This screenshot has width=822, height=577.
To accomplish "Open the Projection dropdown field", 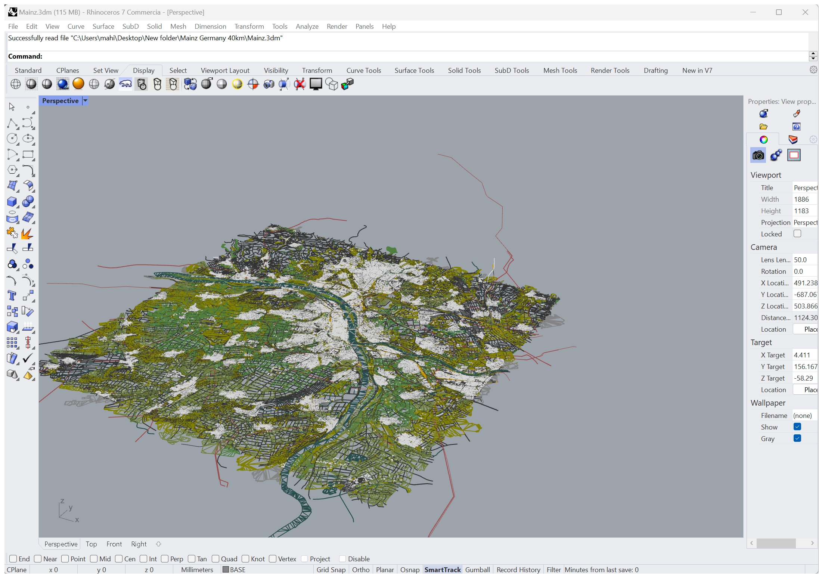I will pyautogui.click(x=805, y=223).
